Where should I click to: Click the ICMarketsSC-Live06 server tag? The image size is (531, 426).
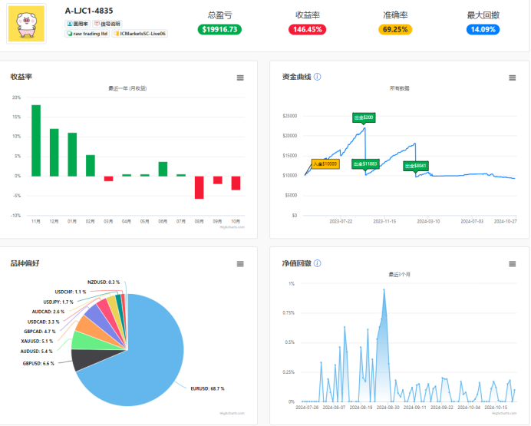coord(140,34)
